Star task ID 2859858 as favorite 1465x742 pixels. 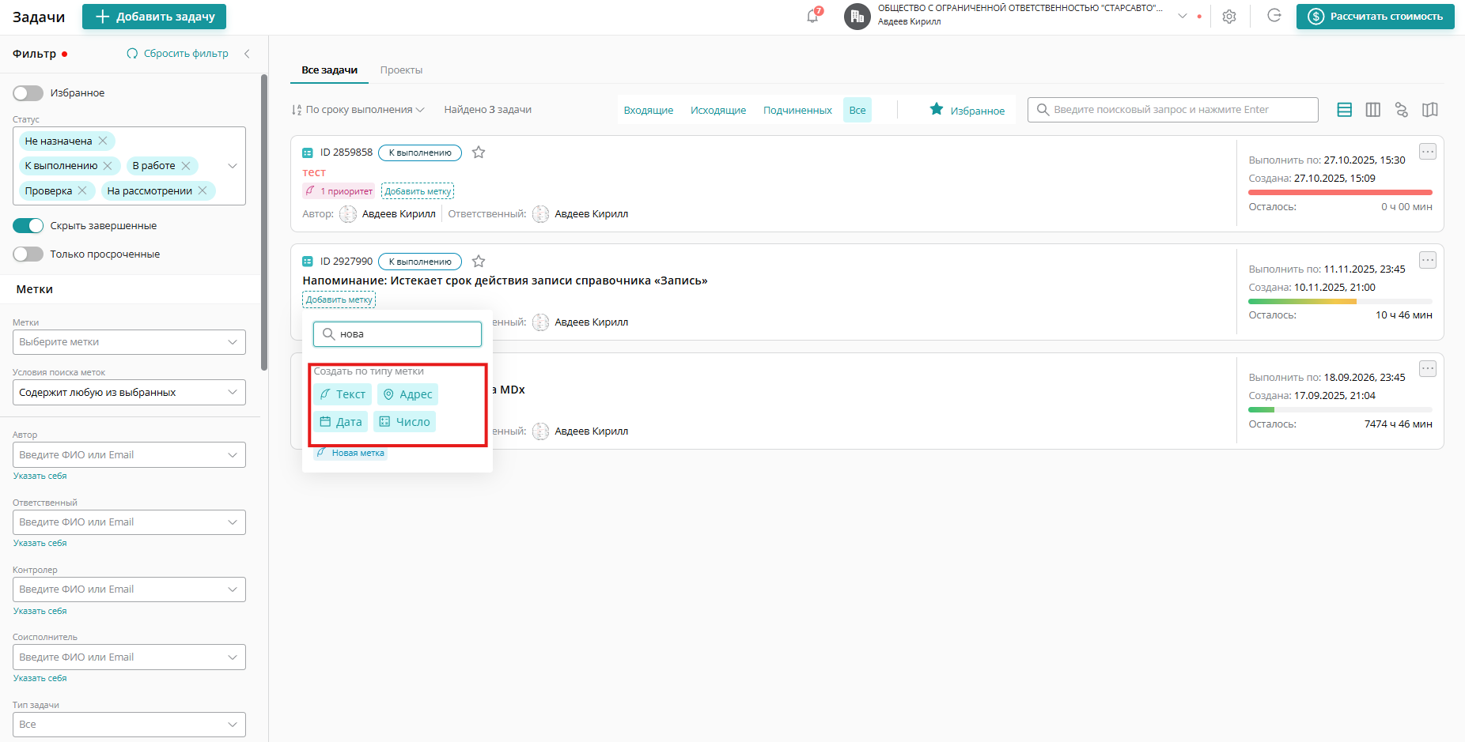[x=479, y=153]
